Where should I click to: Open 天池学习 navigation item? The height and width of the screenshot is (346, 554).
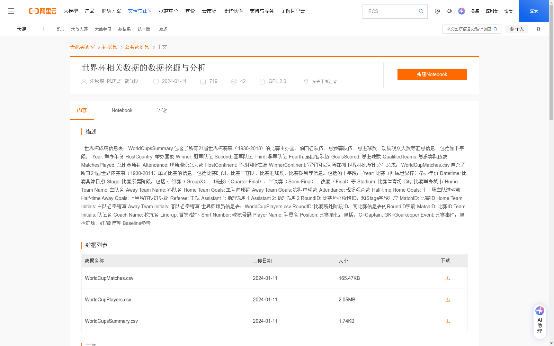pyautogui.click(x=103, y=29)
